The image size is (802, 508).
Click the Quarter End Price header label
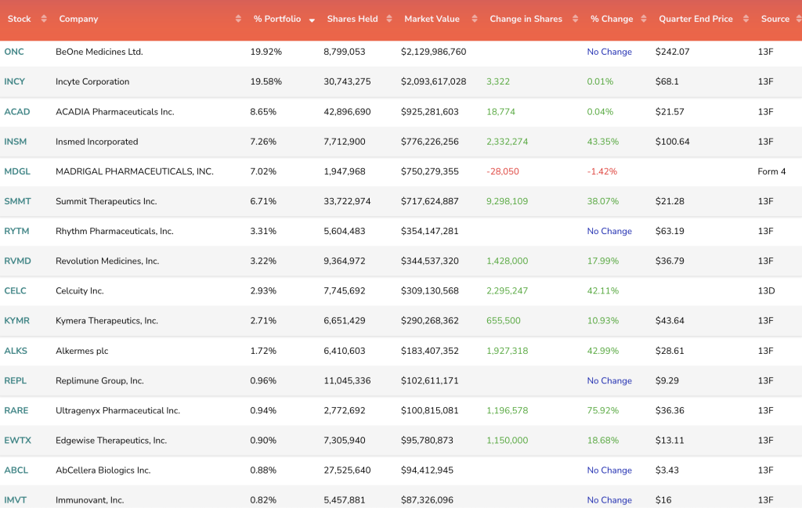695,19
